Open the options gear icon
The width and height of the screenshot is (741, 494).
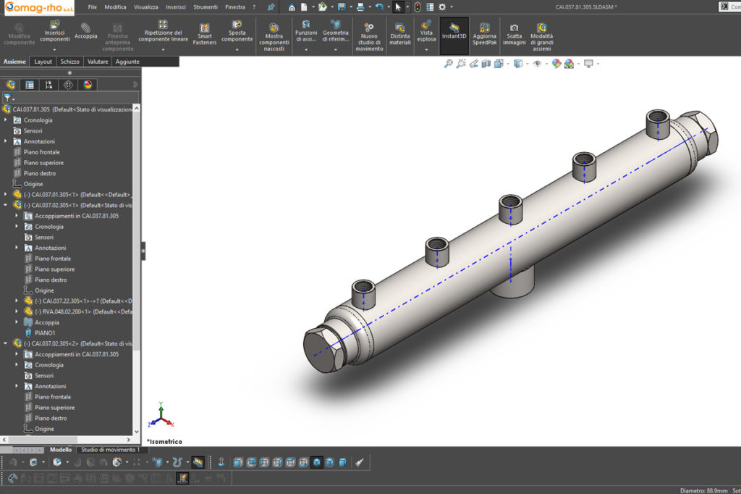[x=442, y=7]
